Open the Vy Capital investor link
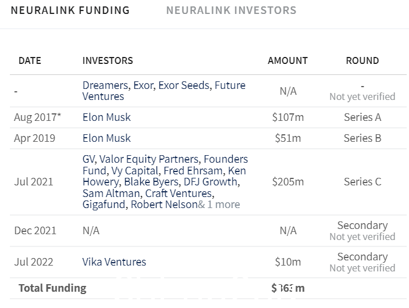409x308 pixels. tap(135, 171)
